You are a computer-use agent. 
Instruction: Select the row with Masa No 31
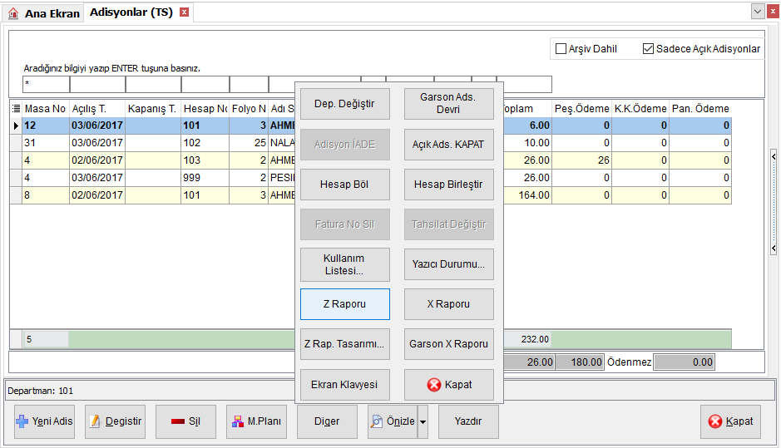point(371,143)
